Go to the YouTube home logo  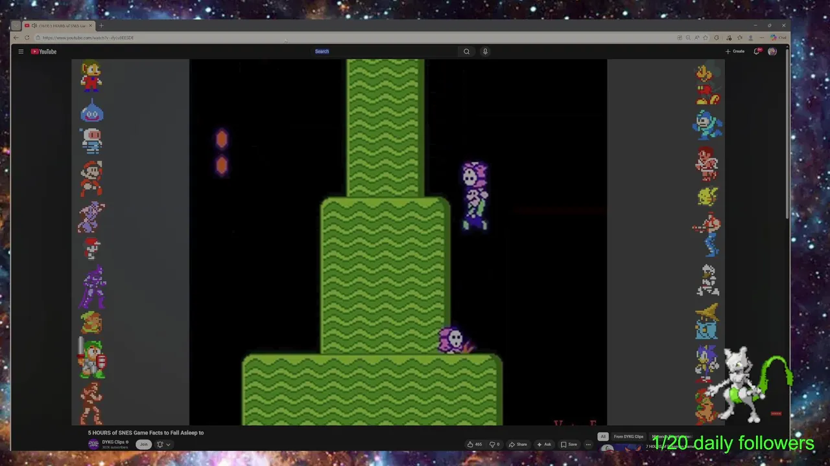click(43, 51)
